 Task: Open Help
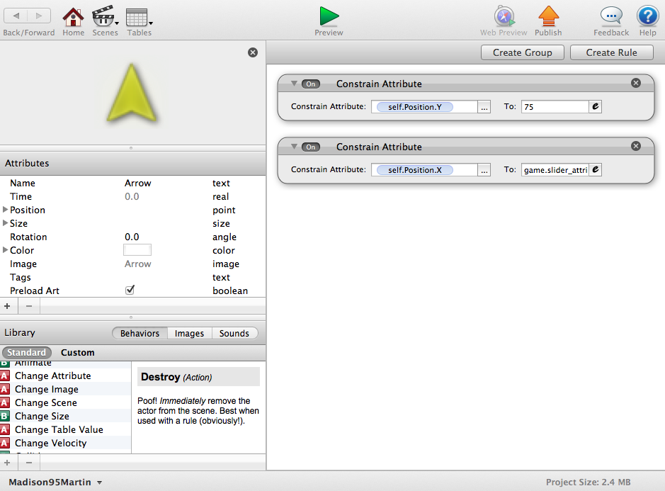(x=647, y=16)
